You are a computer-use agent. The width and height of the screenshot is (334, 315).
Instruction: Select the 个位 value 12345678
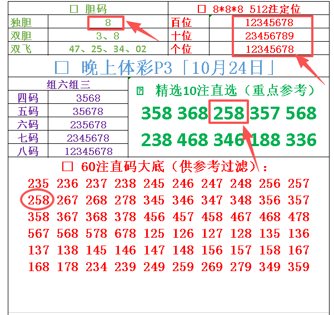pyautogui.click(x=270, y=49)
